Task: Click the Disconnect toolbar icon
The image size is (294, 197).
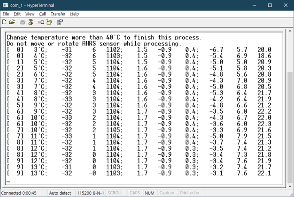Action: click(30, 22)
